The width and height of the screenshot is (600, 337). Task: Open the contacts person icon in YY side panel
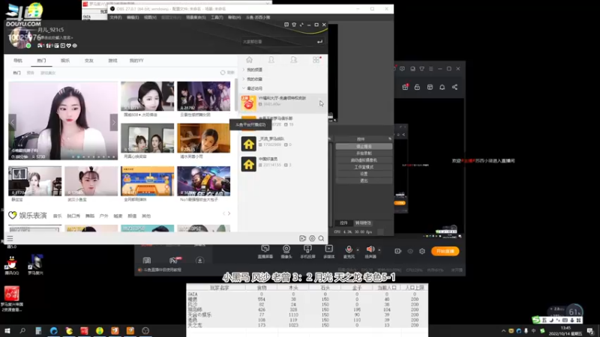click(271, 60)
